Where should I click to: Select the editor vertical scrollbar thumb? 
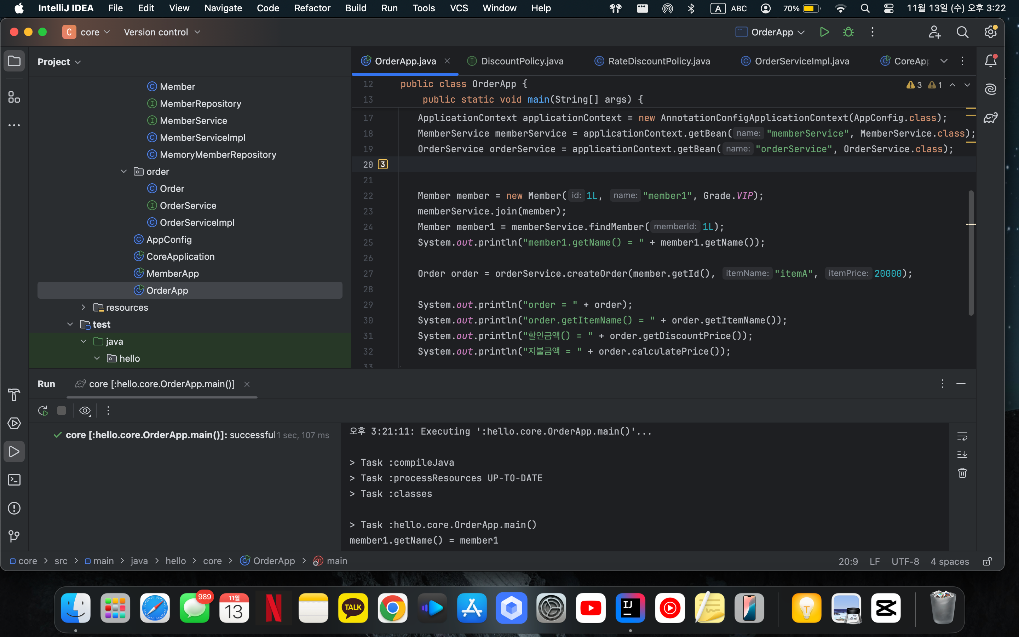tap(971, 253)
